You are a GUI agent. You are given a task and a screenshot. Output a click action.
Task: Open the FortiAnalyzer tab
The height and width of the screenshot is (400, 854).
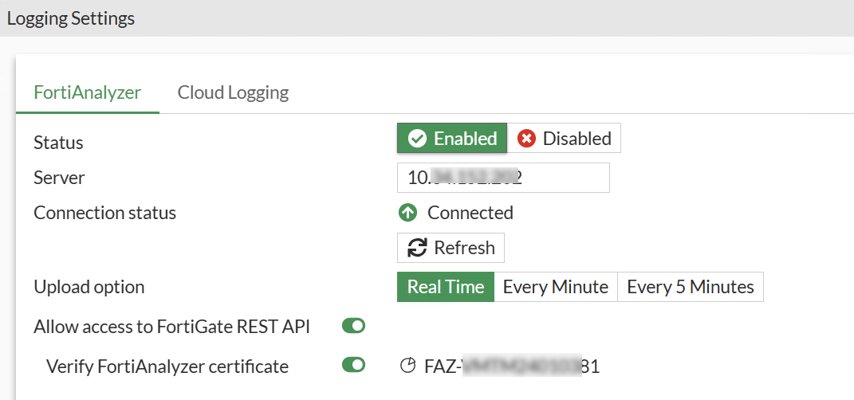[x=88, y=92]
